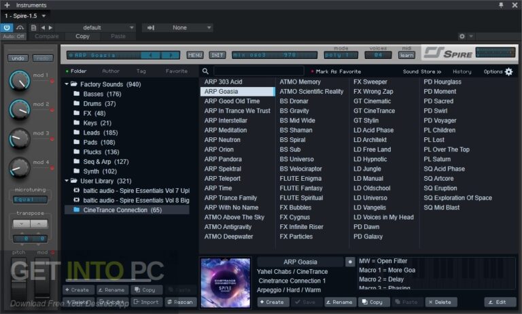Viewport: 522px width, 314px height.
Task: Enable midi learn button
Action: 407,55
